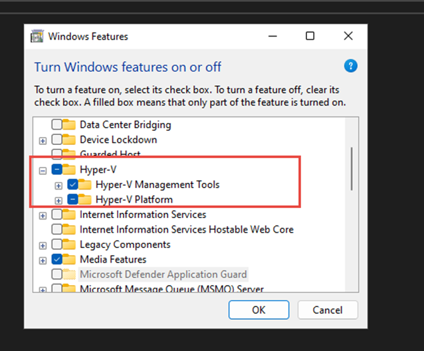Viewport: 424px width, 351px height.
Task: Expand the Hyper-V Management Tools node
Action: click(58, 185)
